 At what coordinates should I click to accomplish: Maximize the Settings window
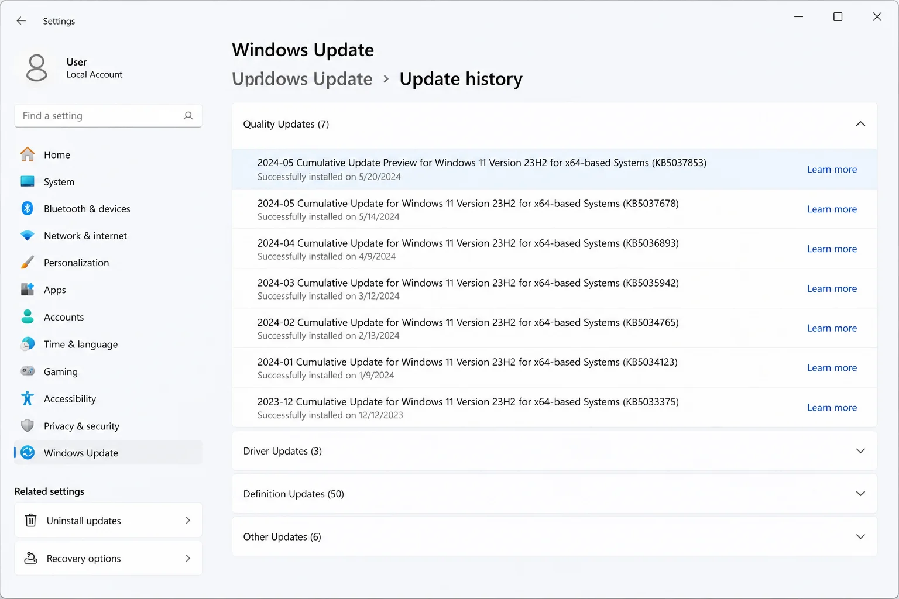click(838, 17)
